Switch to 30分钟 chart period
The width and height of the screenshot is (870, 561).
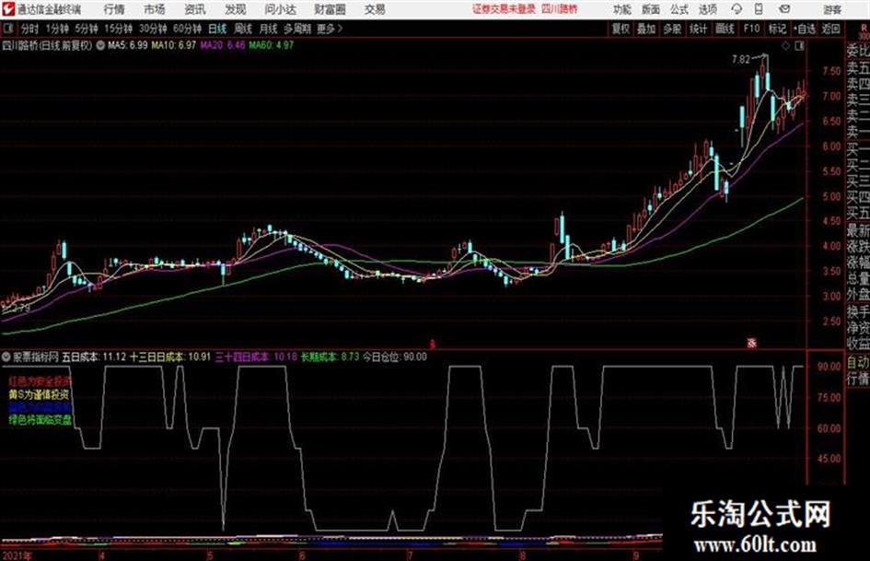click(x=153, y=29)
